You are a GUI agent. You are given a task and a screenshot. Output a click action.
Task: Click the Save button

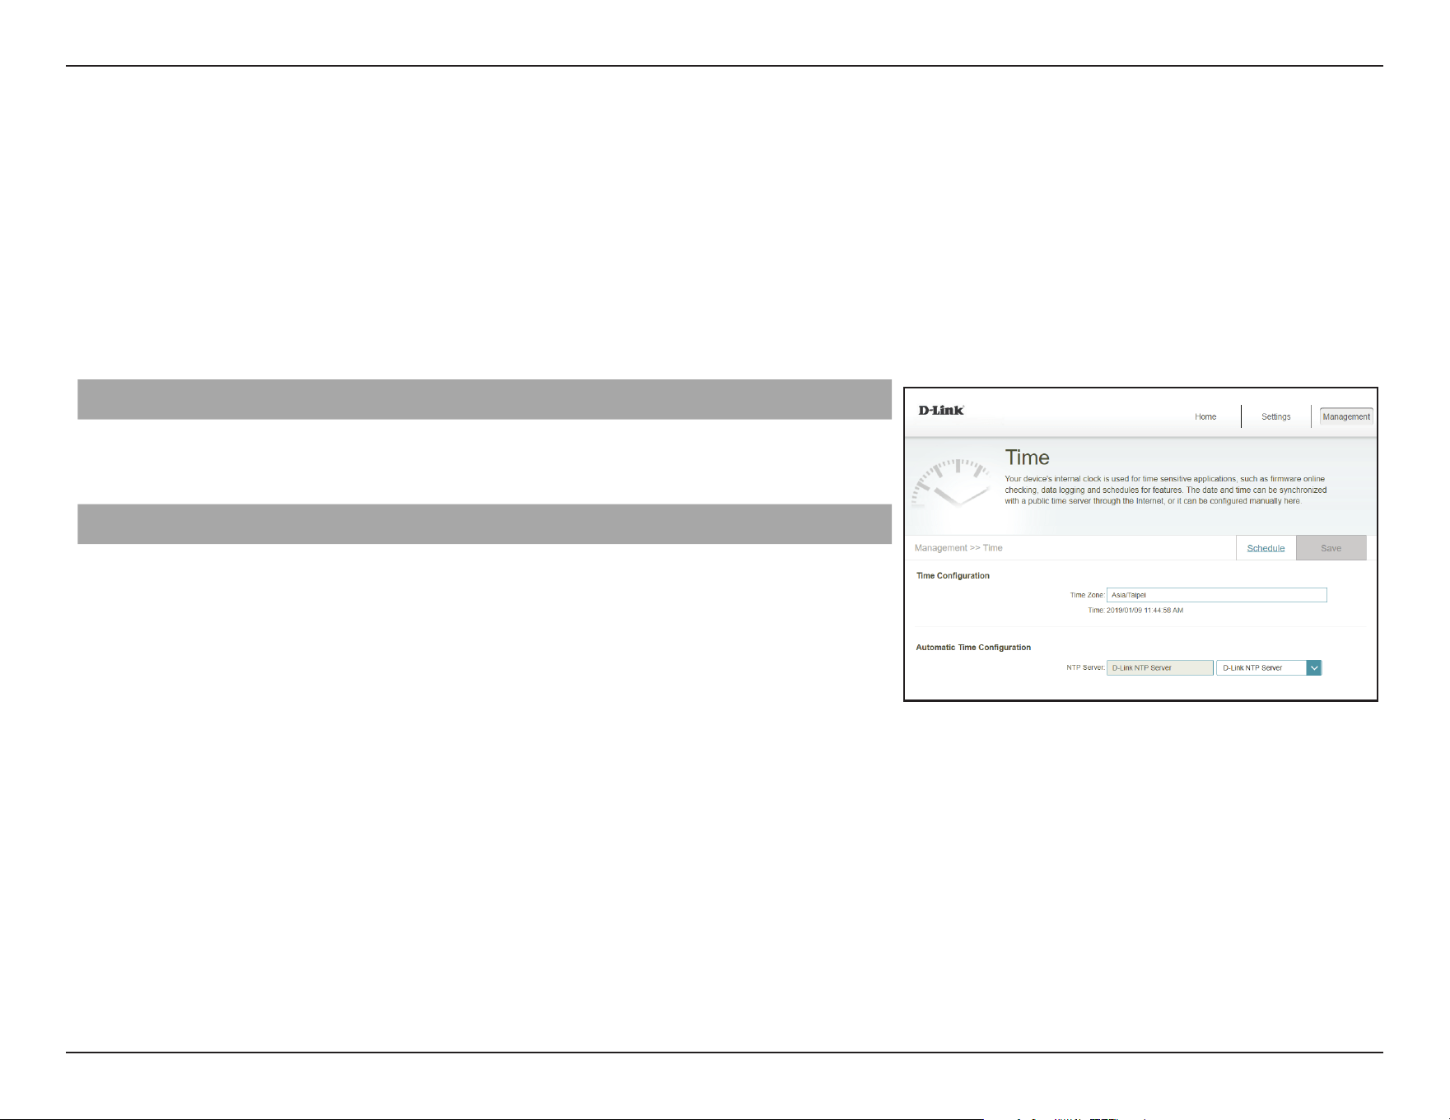click(1331, 548)
